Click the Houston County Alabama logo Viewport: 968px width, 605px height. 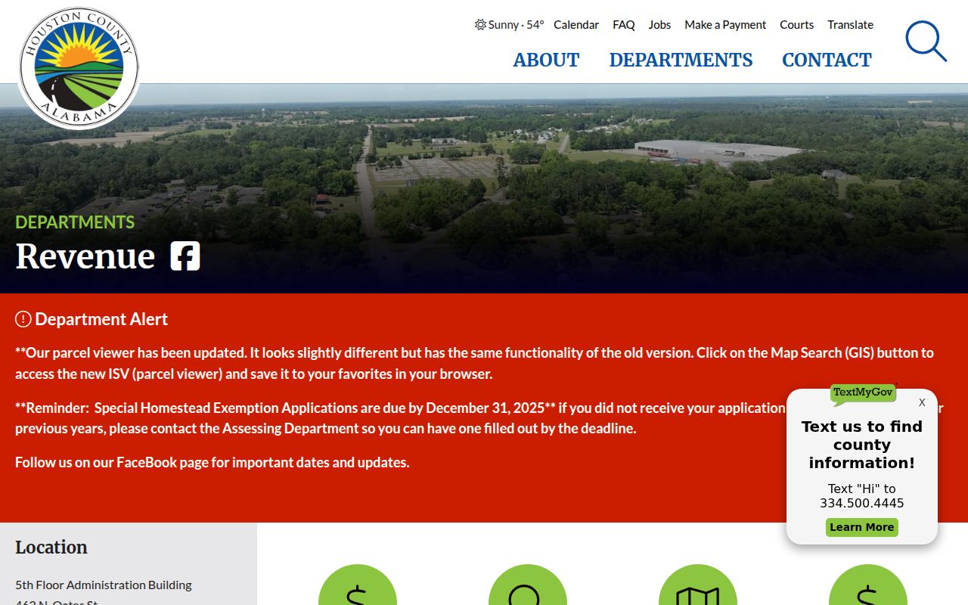click(x=79, y=69)
